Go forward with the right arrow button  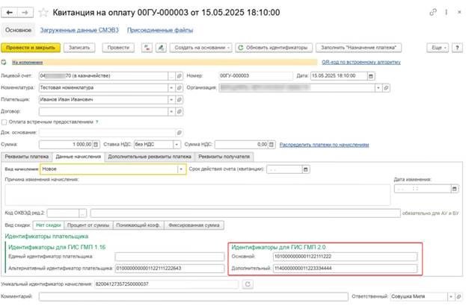pyautogui.click(x=25, y=13)
